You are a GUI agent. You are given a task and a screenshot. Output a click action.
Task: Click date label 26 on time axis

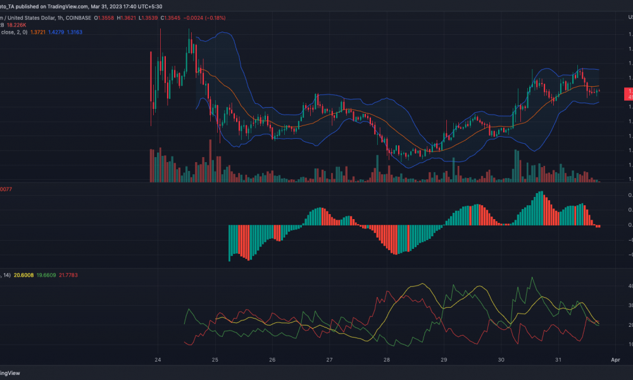[x=272, y=359]
